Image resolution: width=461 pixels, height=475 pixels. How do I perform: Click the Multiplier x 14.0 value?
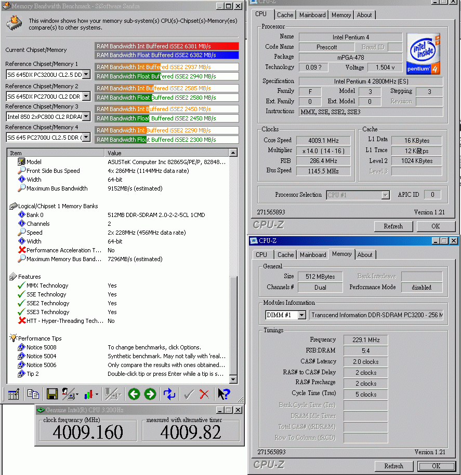(x=323, y=151)
